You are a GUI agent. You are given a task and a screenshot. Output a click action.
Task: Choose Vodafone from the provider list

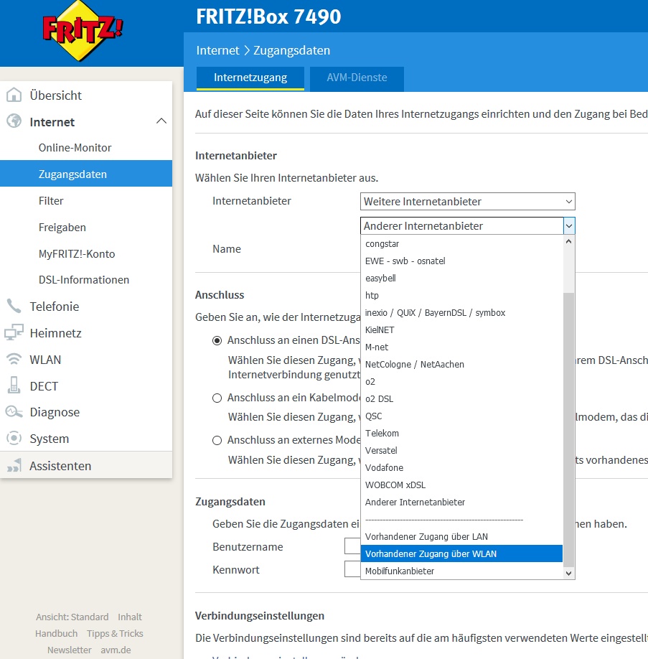[x=461, y=468]
